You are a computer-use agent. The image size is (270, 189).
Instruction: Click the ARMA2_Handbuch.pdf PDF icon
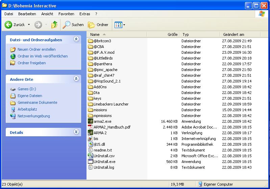tap(91, 127)
